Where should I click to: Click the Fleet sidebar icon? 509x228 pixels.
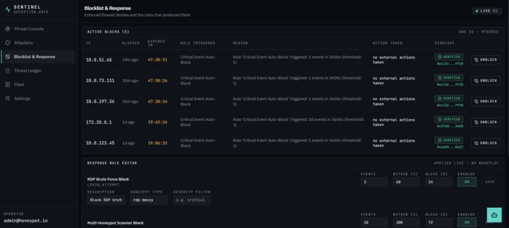pyautogui.click(x=8, y=84)
